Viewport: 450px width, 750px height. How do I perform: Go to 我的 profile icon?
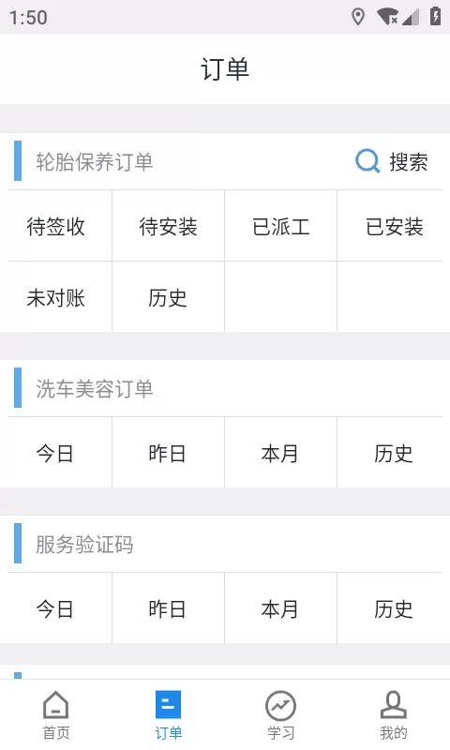click(394, 705)
